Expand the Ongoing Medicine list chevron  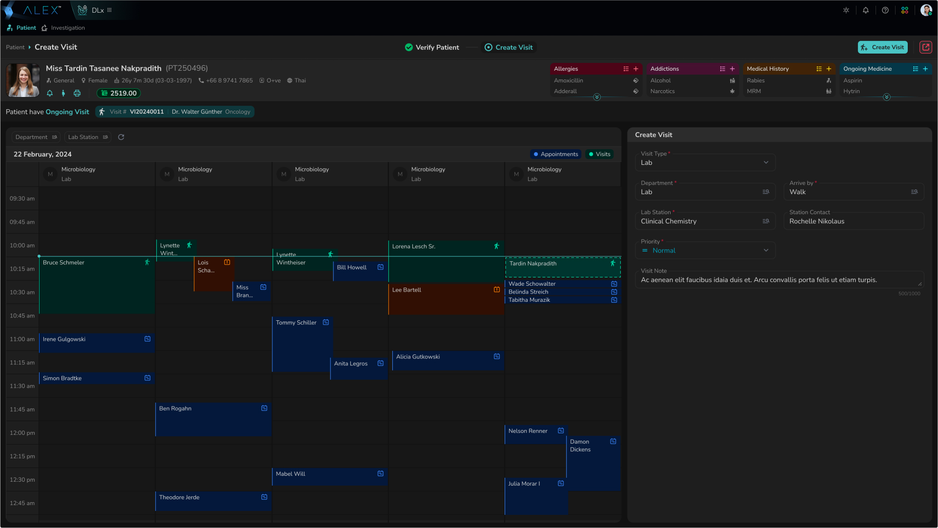[x=887, y=98]
